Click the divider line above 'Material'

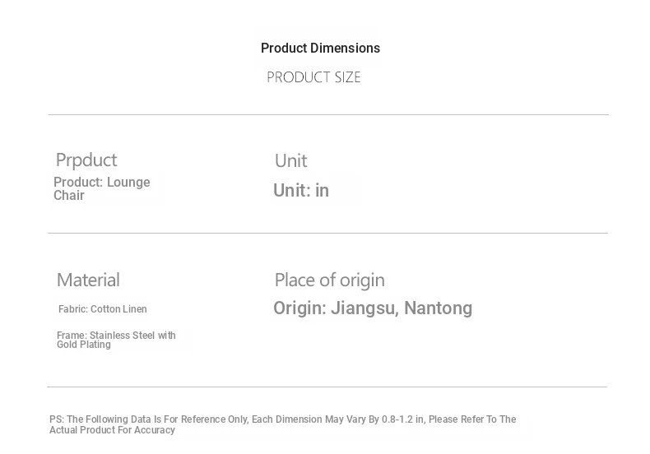pyautogui.click(x=327, y=233)
